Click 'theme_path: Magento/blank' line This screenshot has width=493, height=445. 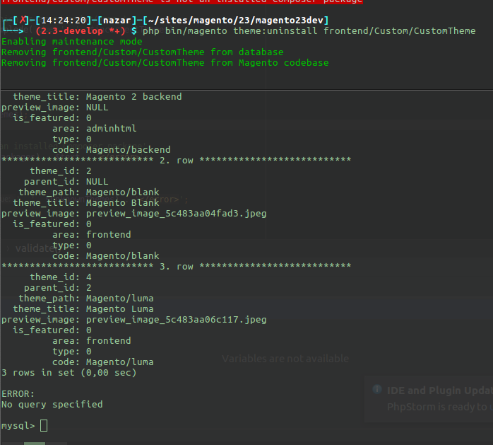coord(89,192)
